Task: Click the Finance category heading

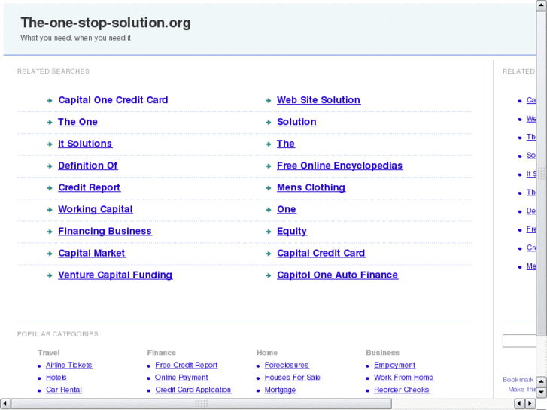Action: [x=161, y=353]
